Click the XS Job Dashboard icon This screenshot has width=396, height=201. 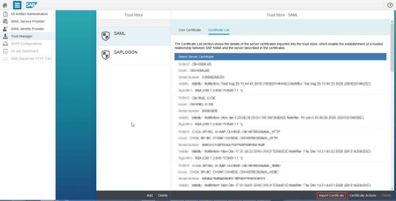(5, 51)
